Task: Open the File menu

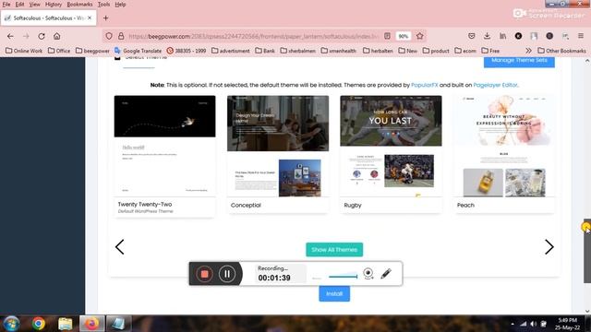Action: (6, 5)
